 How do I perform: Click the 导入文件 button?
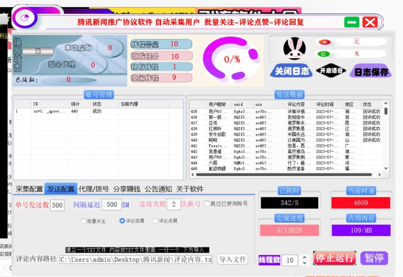(x=232, y=259)
